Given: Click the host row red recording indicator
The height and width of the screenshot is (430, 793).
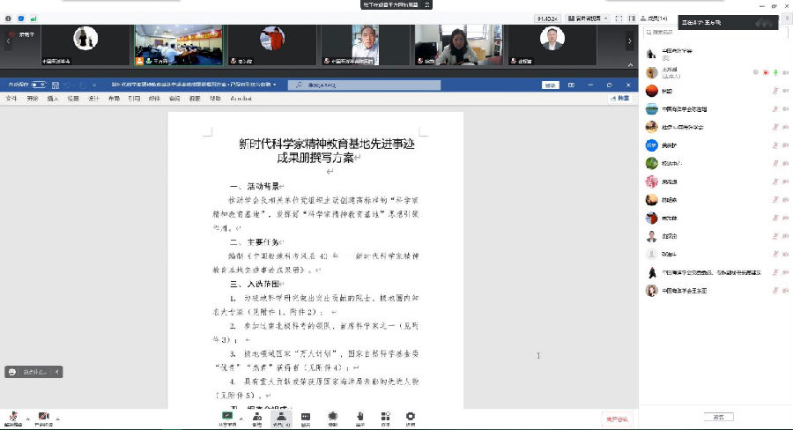Looking at the screenshot, I should [x=766, y=72].
